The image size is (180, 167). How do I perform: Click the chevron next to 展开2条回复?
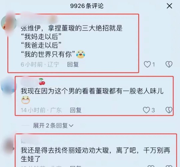(x=71, y=125)
